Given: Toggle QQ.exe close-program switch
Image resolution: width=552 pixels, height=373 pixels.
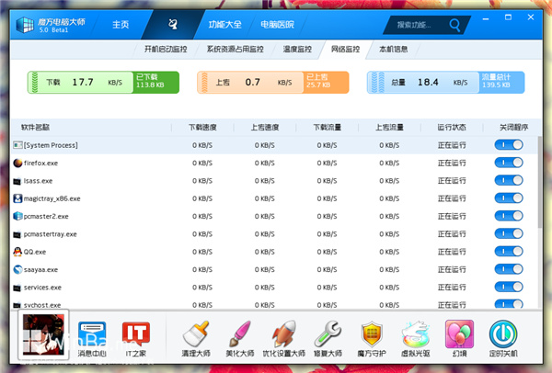Looking at the screenshot, I should tap(509, 252).
